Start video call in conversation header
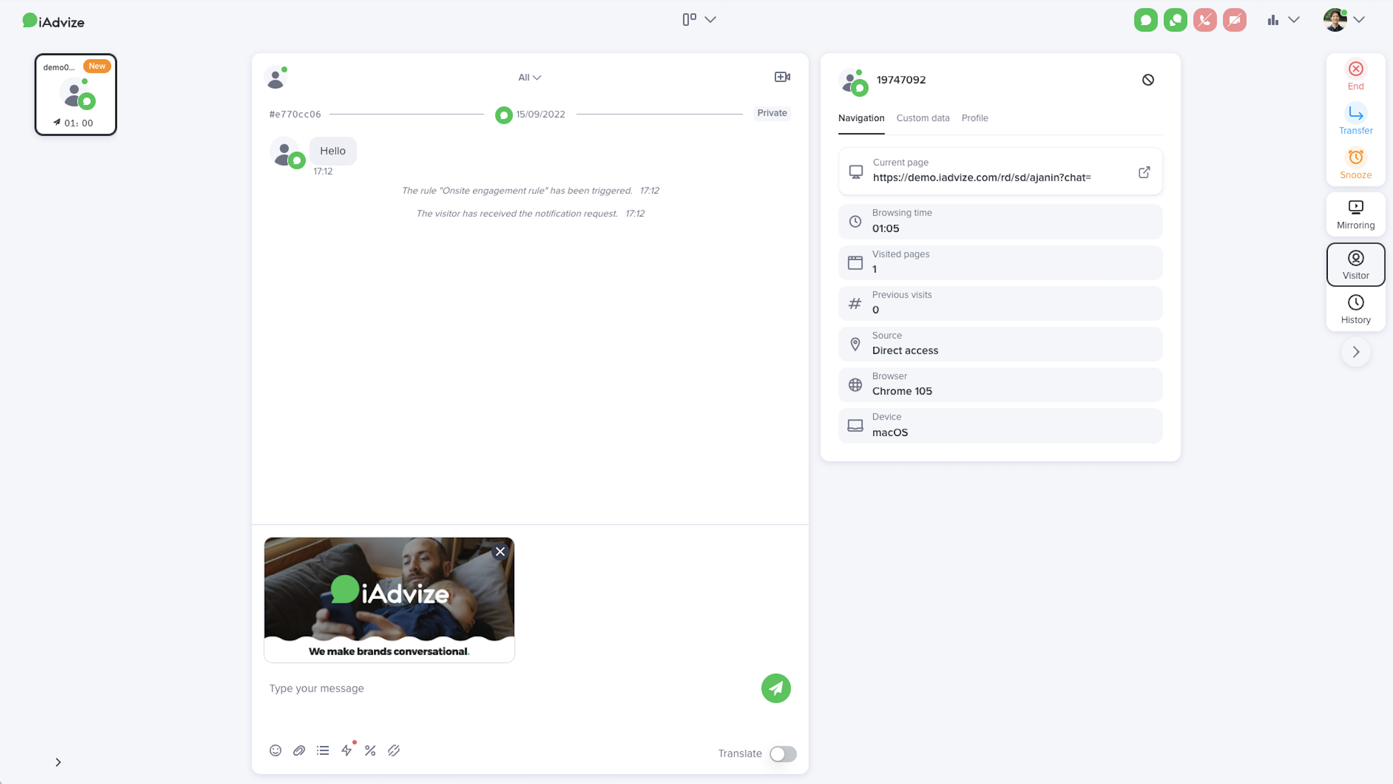 click(x=782, y=77)
